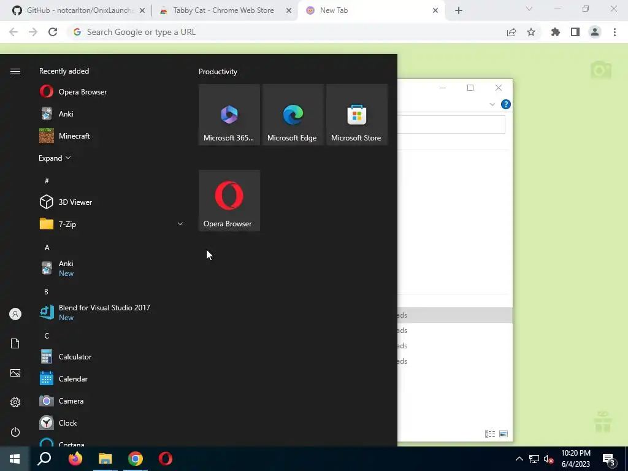This screenshot has height=471, width=628.
Task: Open File Explorer from the taskbar
Action: click(x=105, y=459)
